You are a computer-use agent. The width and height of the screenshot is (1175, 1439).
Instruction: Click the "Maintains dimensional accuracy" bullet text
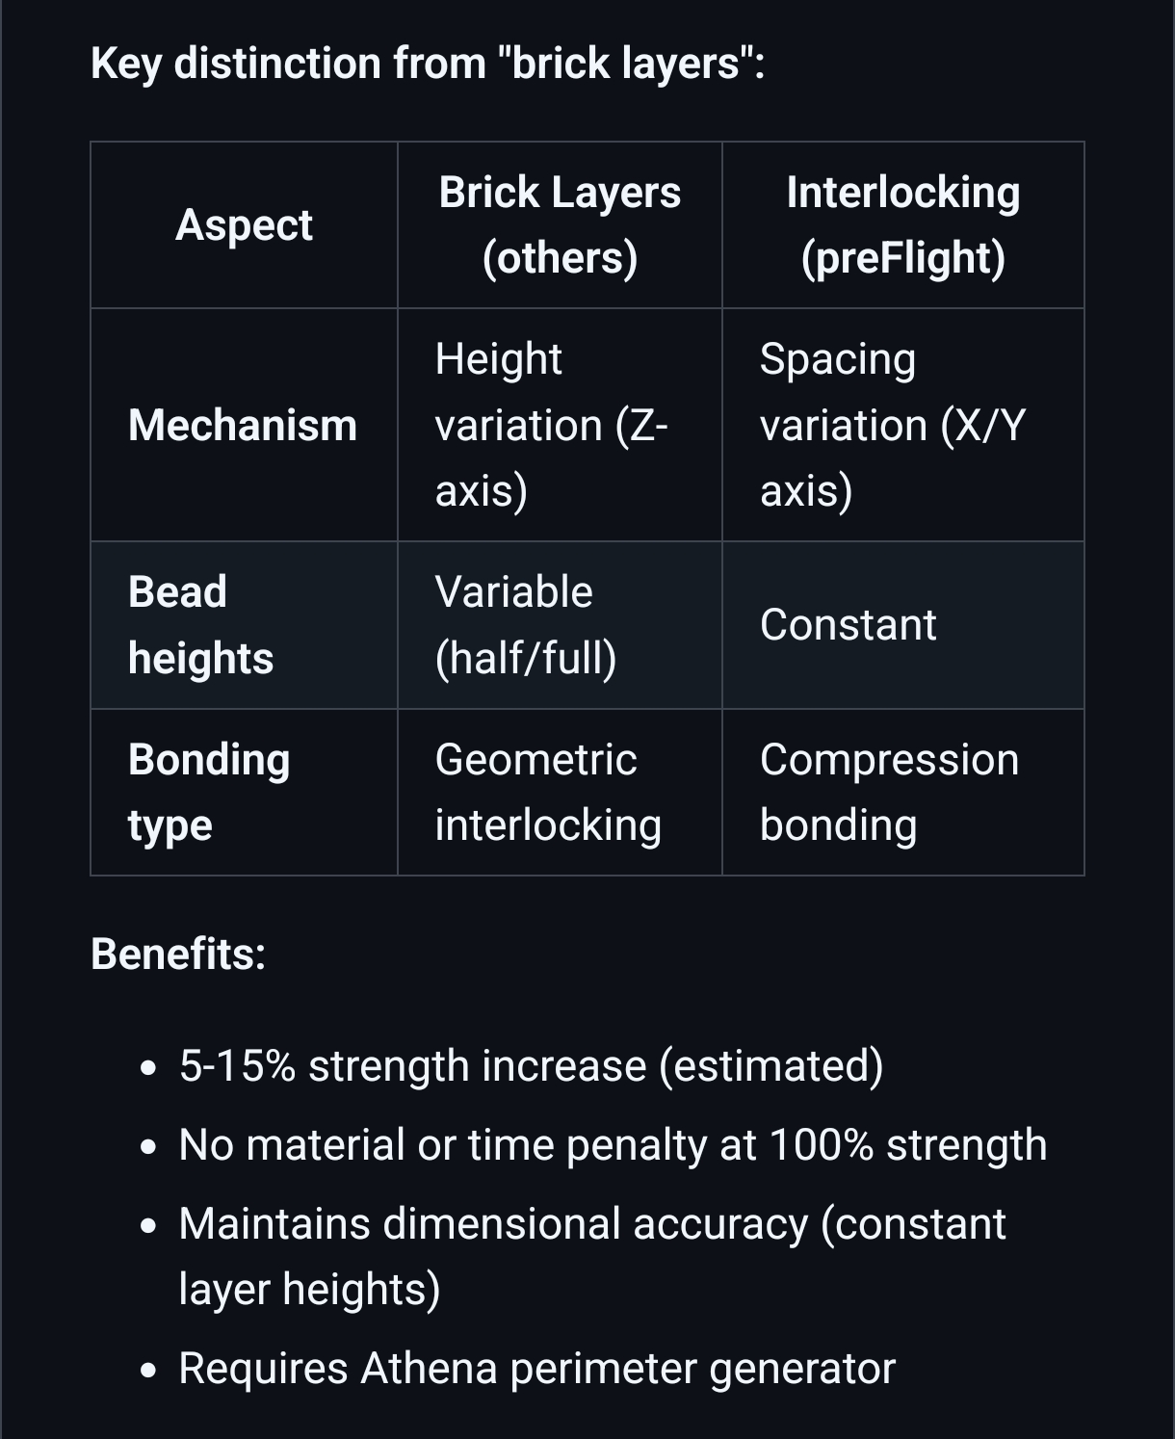591,1224
